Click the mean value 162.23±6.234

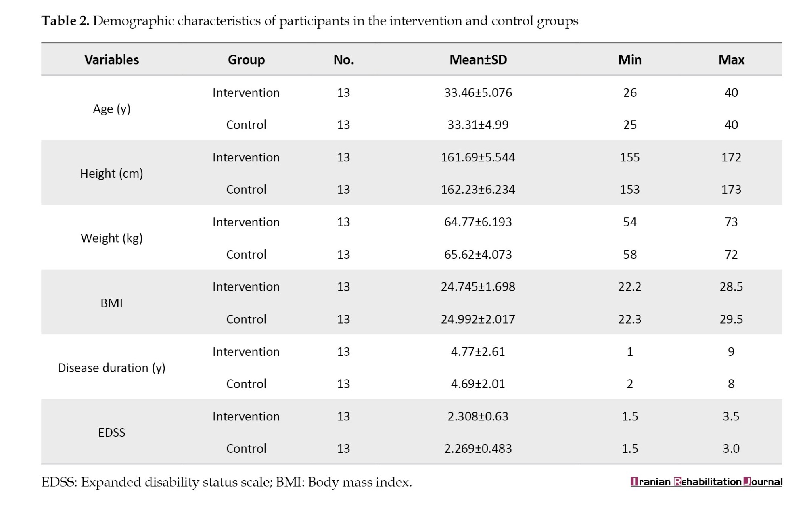(478, 190)
